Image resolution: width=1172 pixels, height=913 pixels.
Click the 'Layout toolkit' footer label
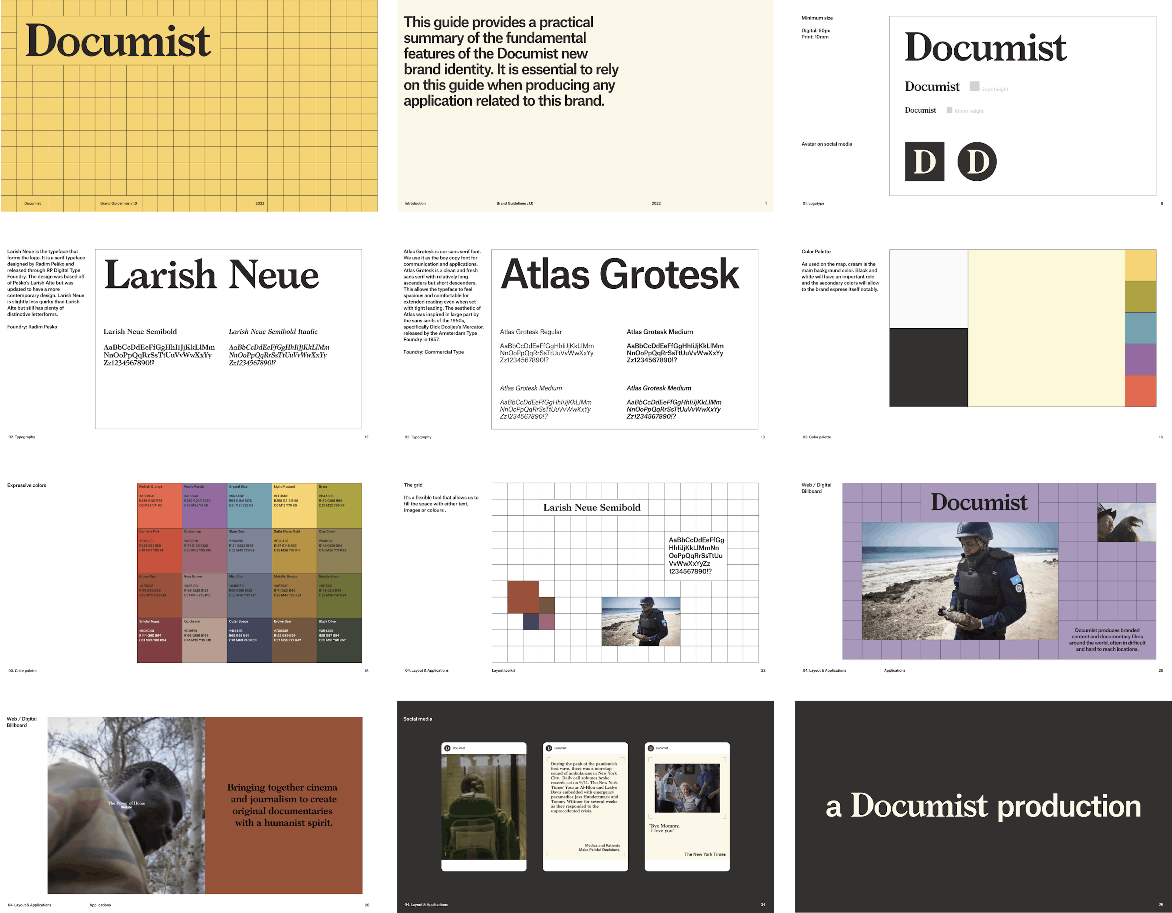click(503, 670)
